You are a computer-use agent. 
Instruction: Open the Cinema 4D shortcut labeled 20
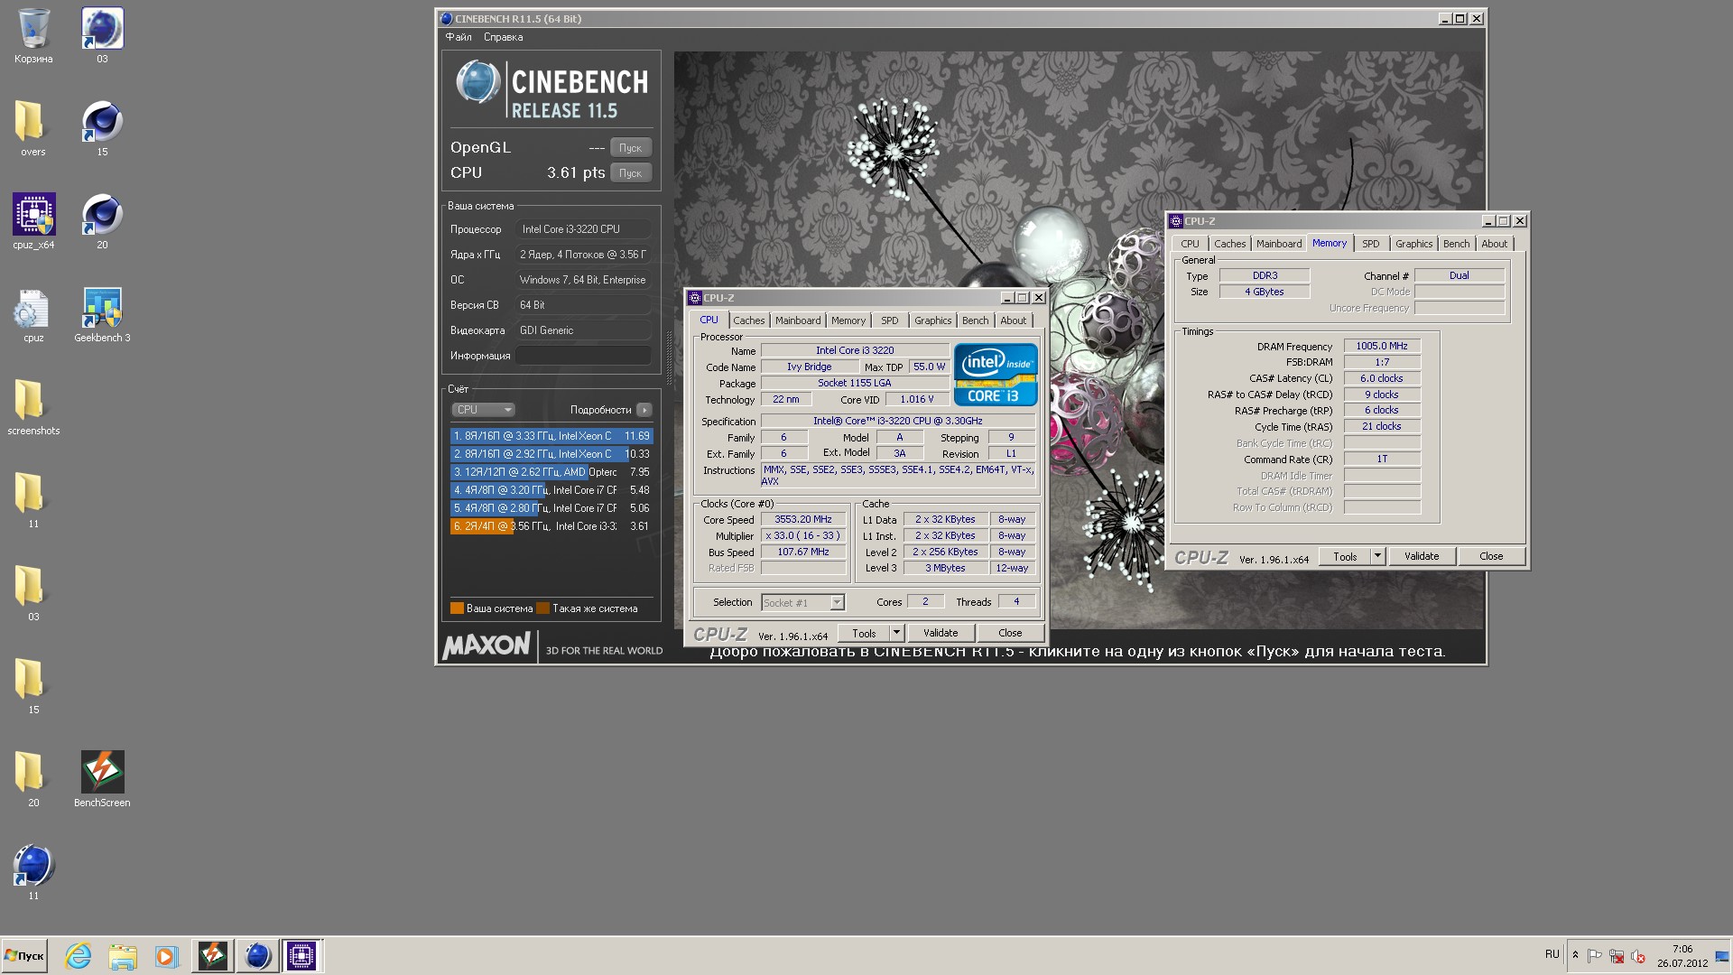(102, 222)
